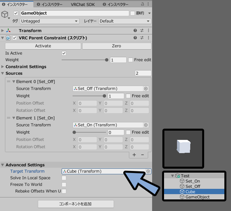Open VRC Parent Constraint context menu
The image size is (231, 211).
coord(148,38)
